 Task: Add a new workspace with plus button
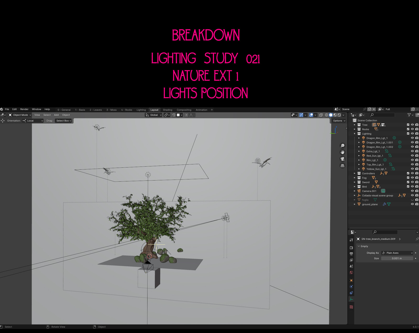212,110
